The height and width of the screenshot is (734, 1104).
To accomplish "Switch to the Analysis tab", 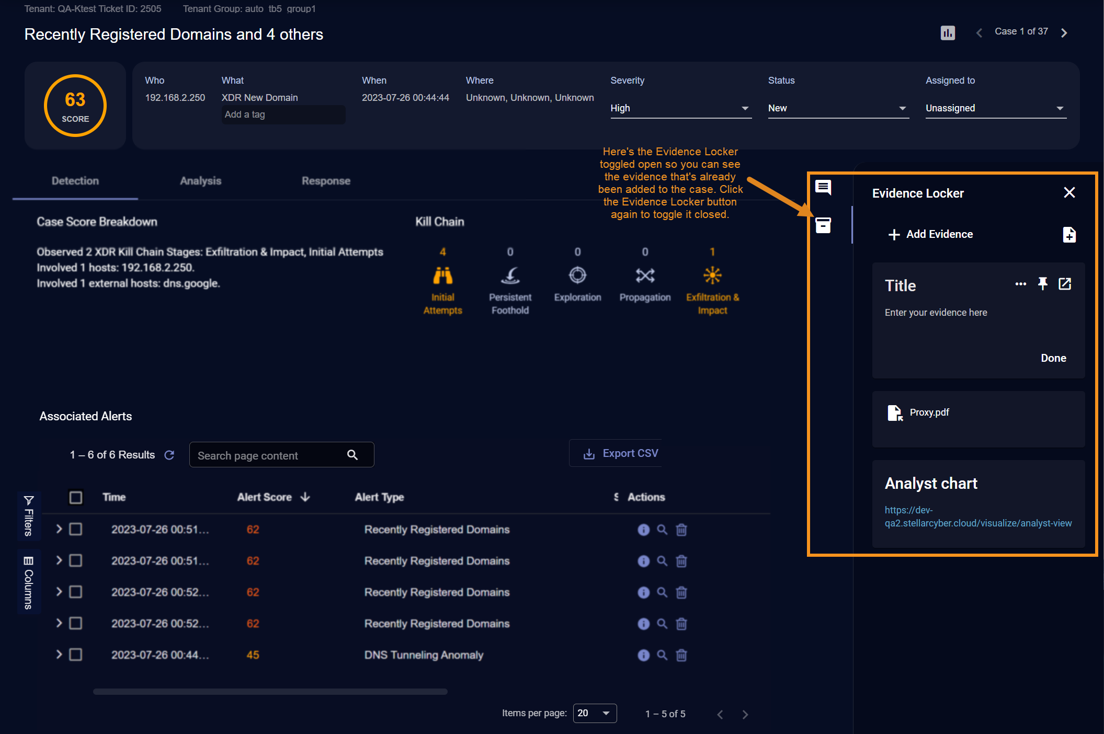I will [200, 181].
